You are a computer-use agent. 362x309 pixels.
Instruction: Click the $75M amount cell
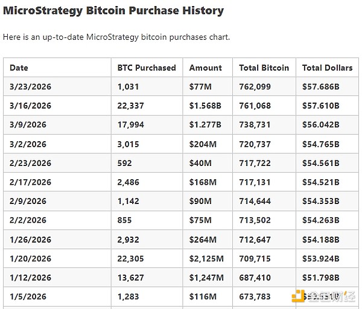200,220
